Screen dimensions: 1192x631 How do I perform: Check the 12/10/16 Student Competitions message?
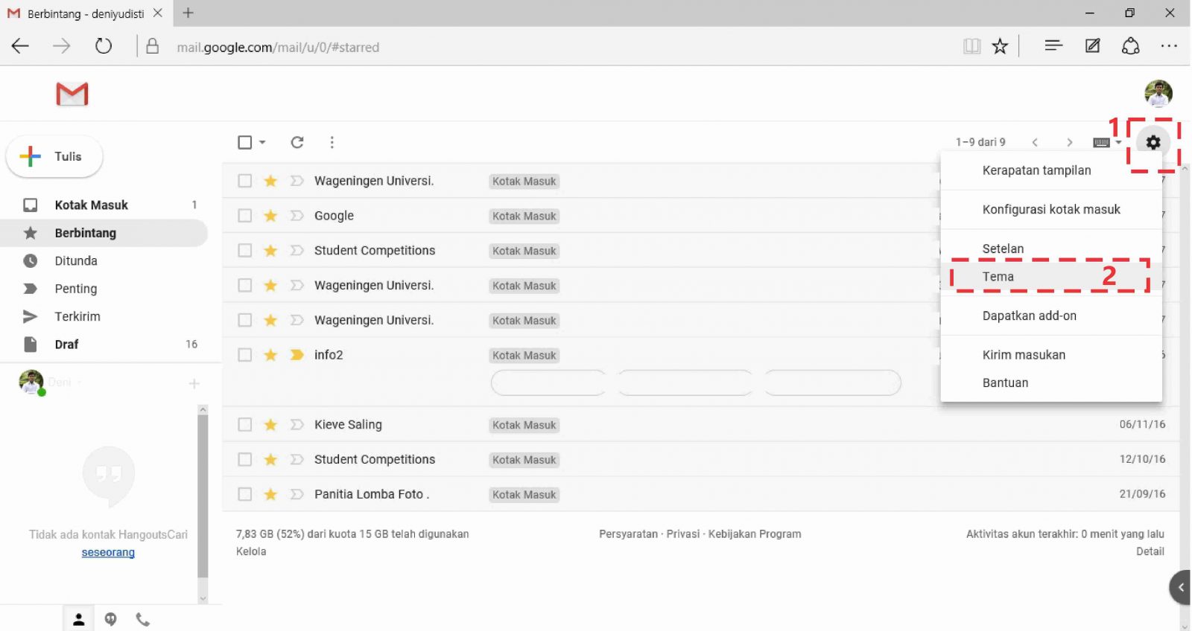pyautogui.click(x=244, y=460)
